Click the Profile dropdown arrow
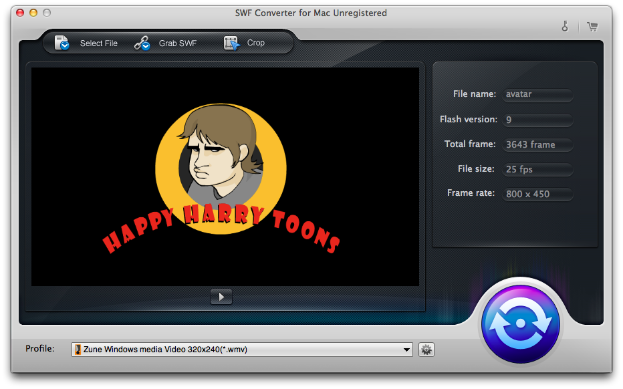The width and height of the screenshot is (623, 389). 406,350
